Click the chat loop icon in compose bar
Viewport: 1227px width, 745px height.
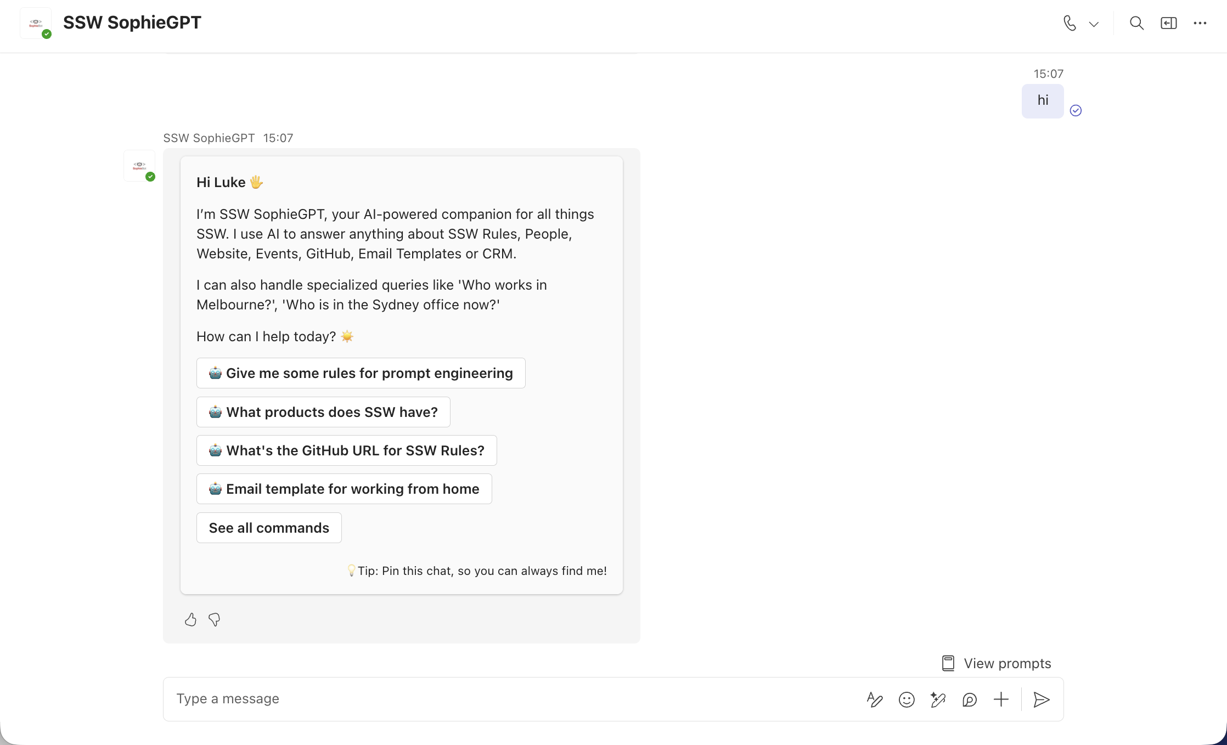(x=970, y=699)
